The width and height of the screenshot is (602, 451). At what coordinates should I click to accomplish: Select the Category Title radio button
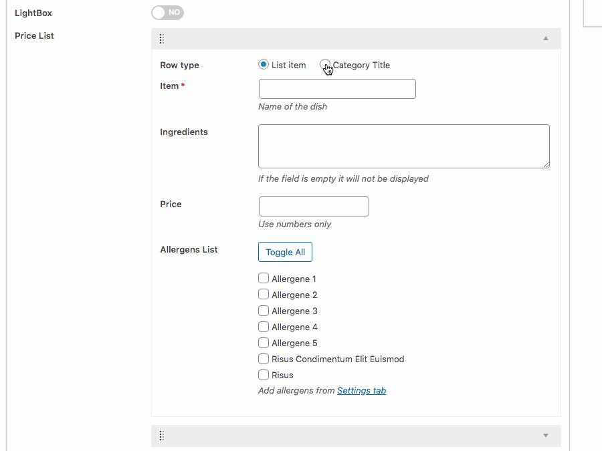tap(325, 65)
